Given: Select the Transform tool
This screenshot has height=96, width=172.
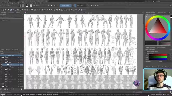Looking at the screenshot, I should click(x=35, y=10).
